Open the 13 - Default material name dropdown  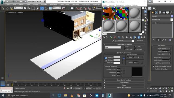(125, 41)
